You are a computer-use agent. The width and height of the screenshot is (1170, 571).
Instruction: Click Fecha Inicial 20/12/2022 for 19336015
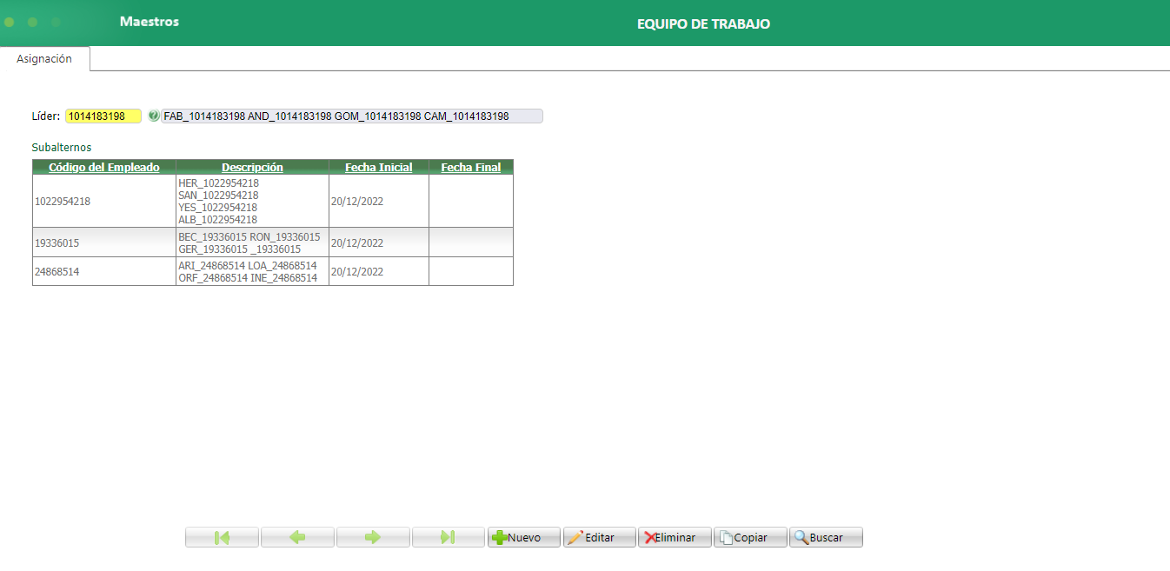[x=379, y=242]
